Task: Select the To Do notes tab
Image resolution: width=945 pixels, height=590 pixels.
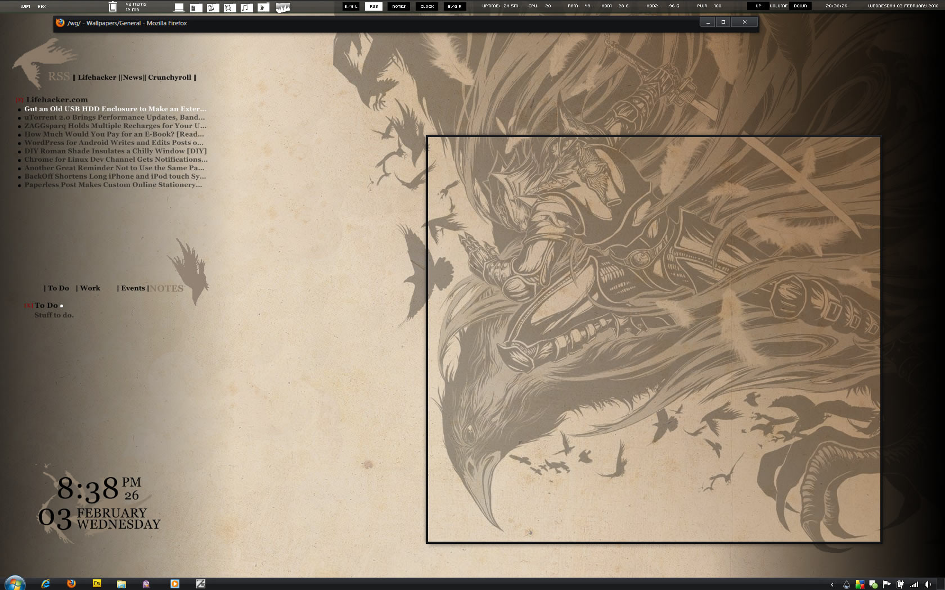Action: pyautogui.click(x=58, y=288)
